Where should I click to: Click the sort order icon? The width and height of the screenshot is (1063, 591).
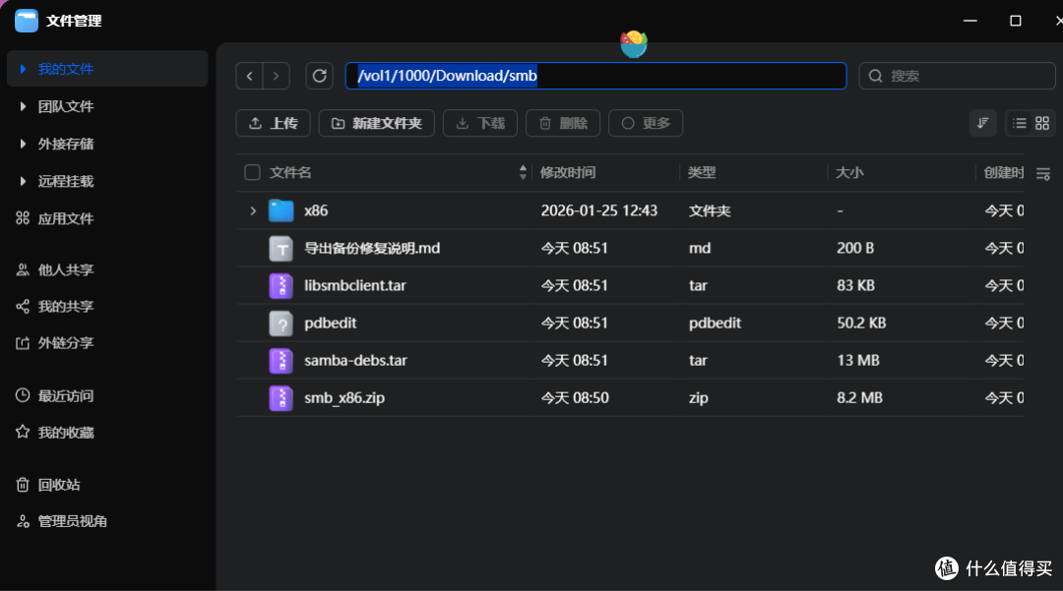(x=982, y=123)
